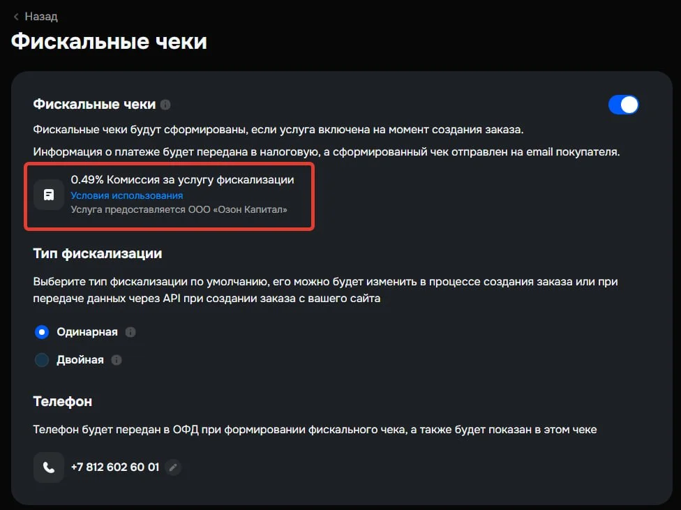Click the Тип фискализации section heading
Viewport: 681px width, 510px height.
(98, 253)
